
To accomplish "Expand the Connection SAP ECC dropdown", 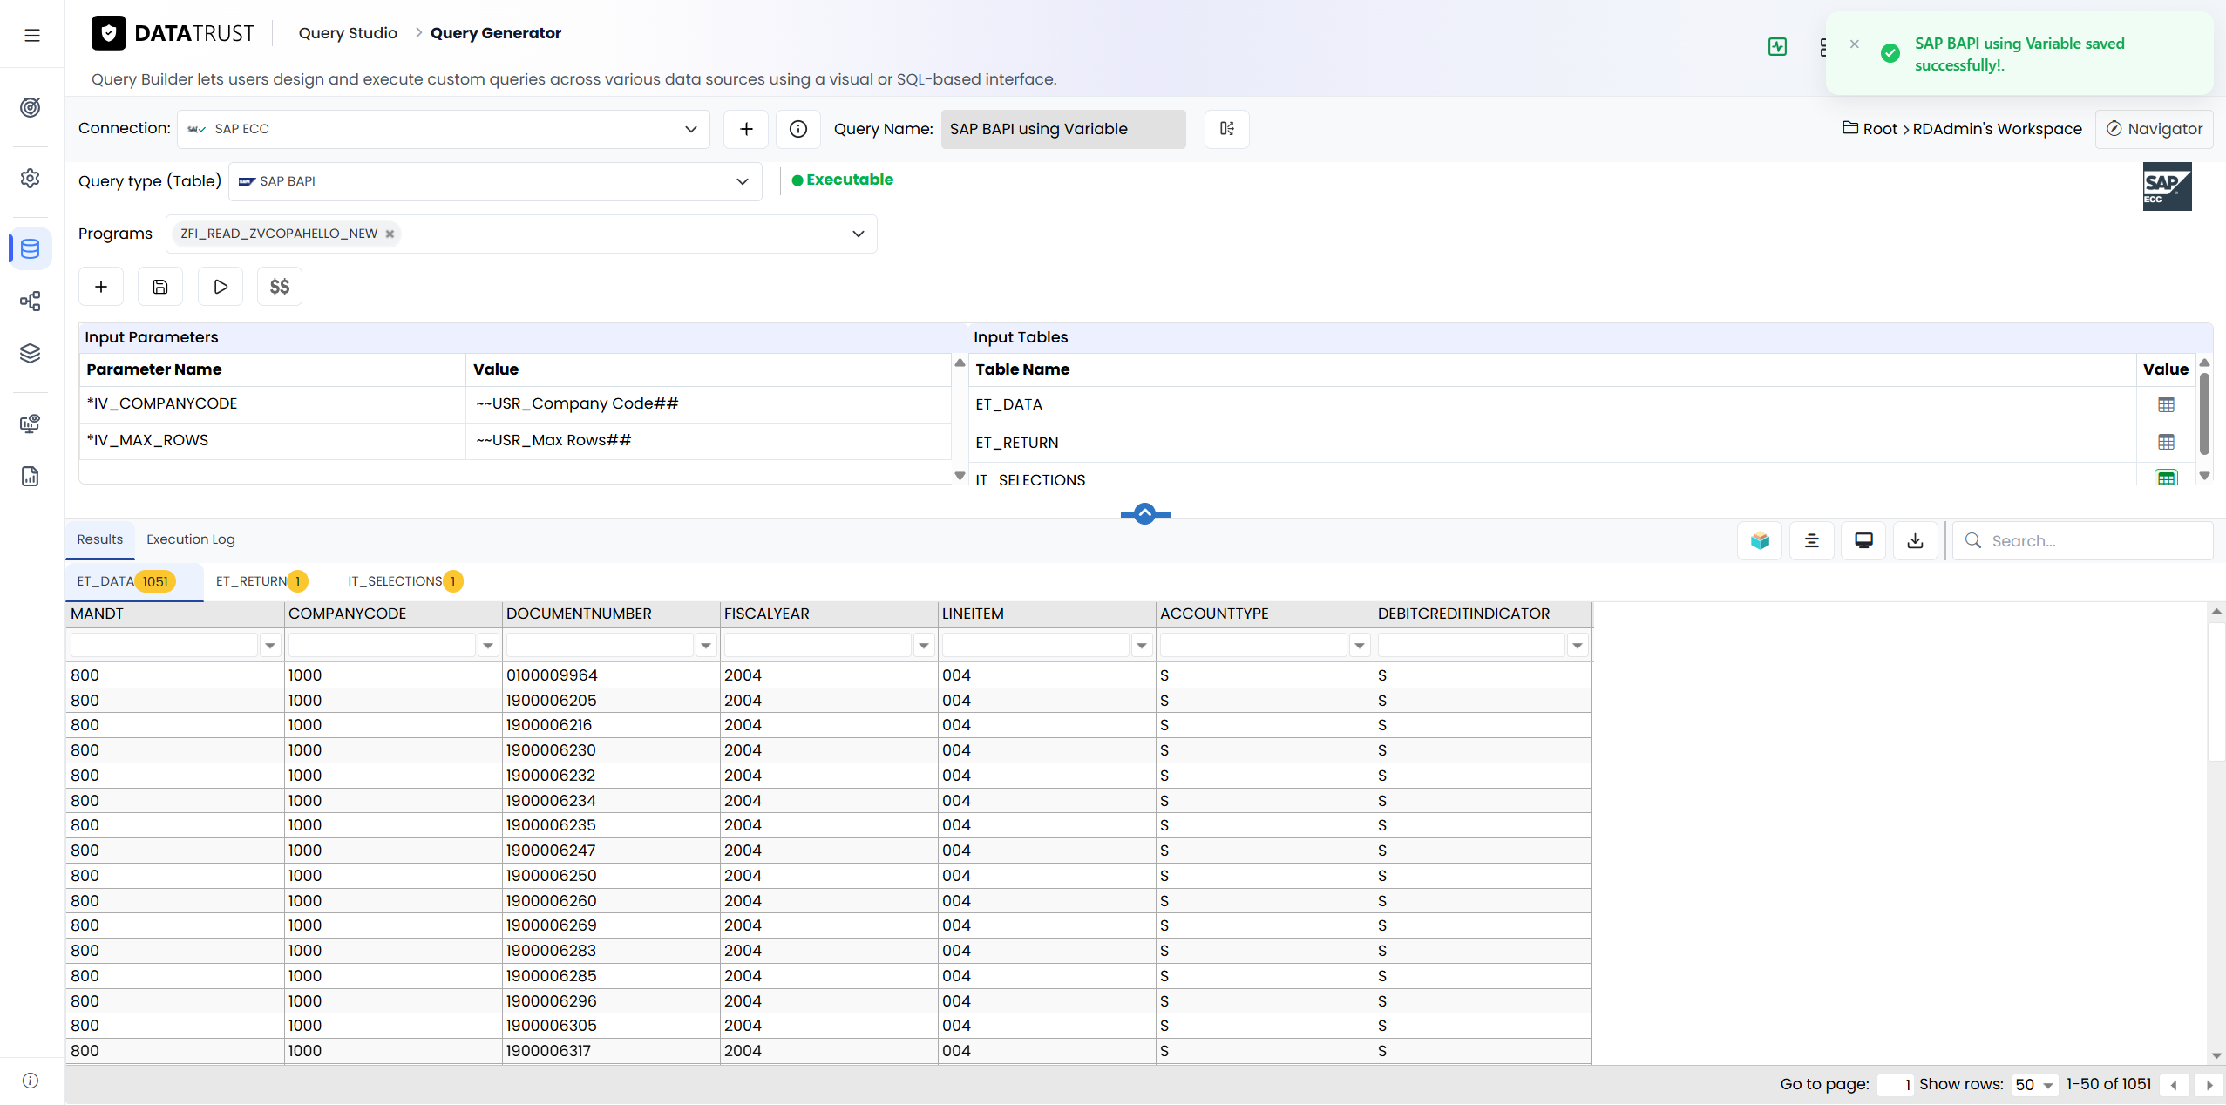I will point(444,129).
